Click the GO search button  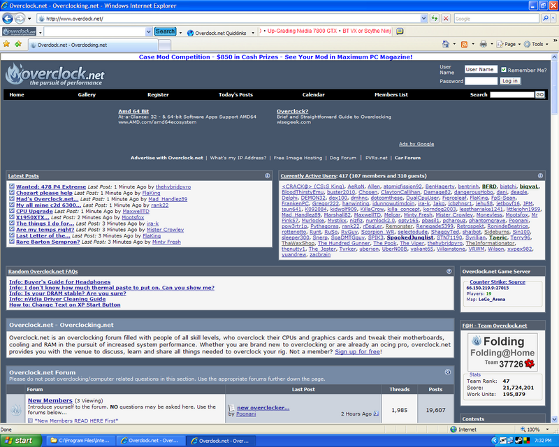[539, 94]
